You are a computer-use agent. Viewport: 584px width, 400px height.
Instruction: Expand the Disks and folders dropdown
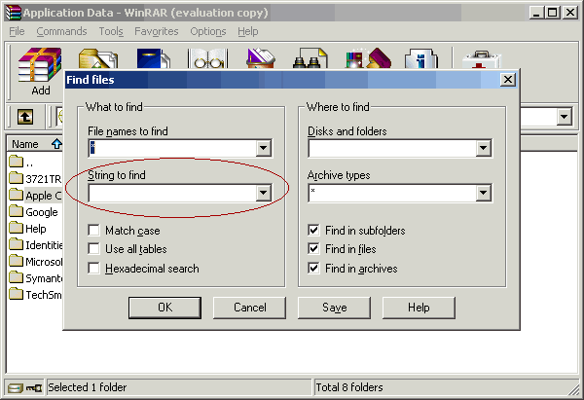(x=483, y=148)
